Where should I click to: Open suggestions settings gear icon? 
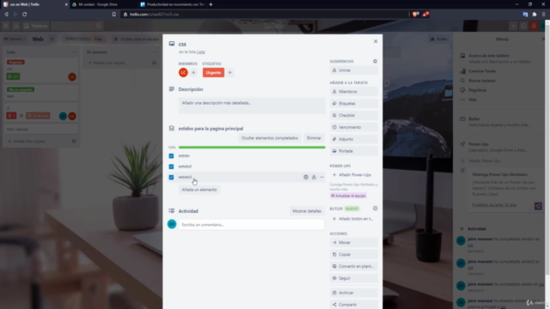375,61
